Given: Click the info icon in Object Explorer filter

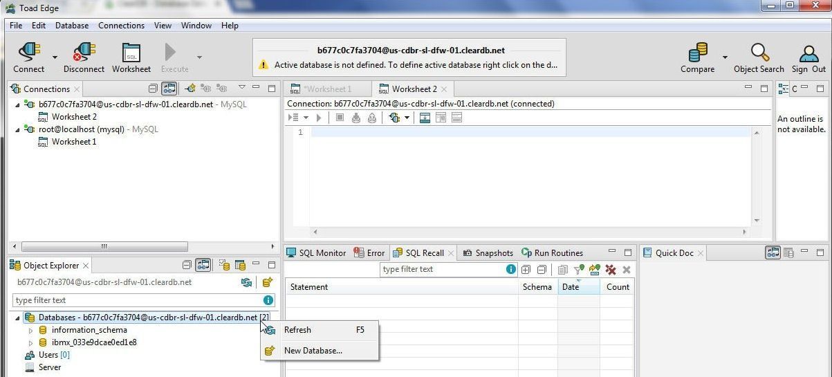Looking at the screenshot, I should pyautogui.click(x=268, y=300).
